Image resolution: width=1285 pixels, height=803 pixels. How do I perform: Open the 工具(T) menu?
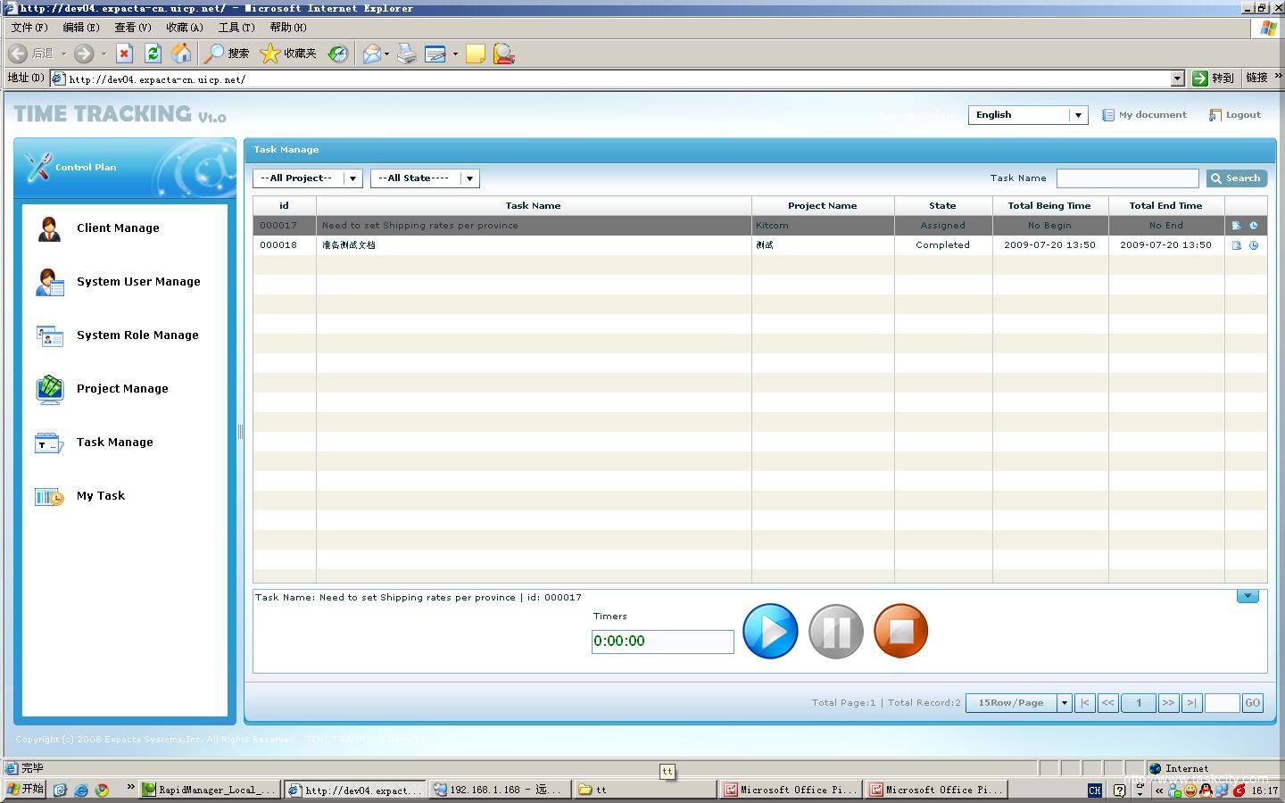pyautogui.click(x=236, y=28)
